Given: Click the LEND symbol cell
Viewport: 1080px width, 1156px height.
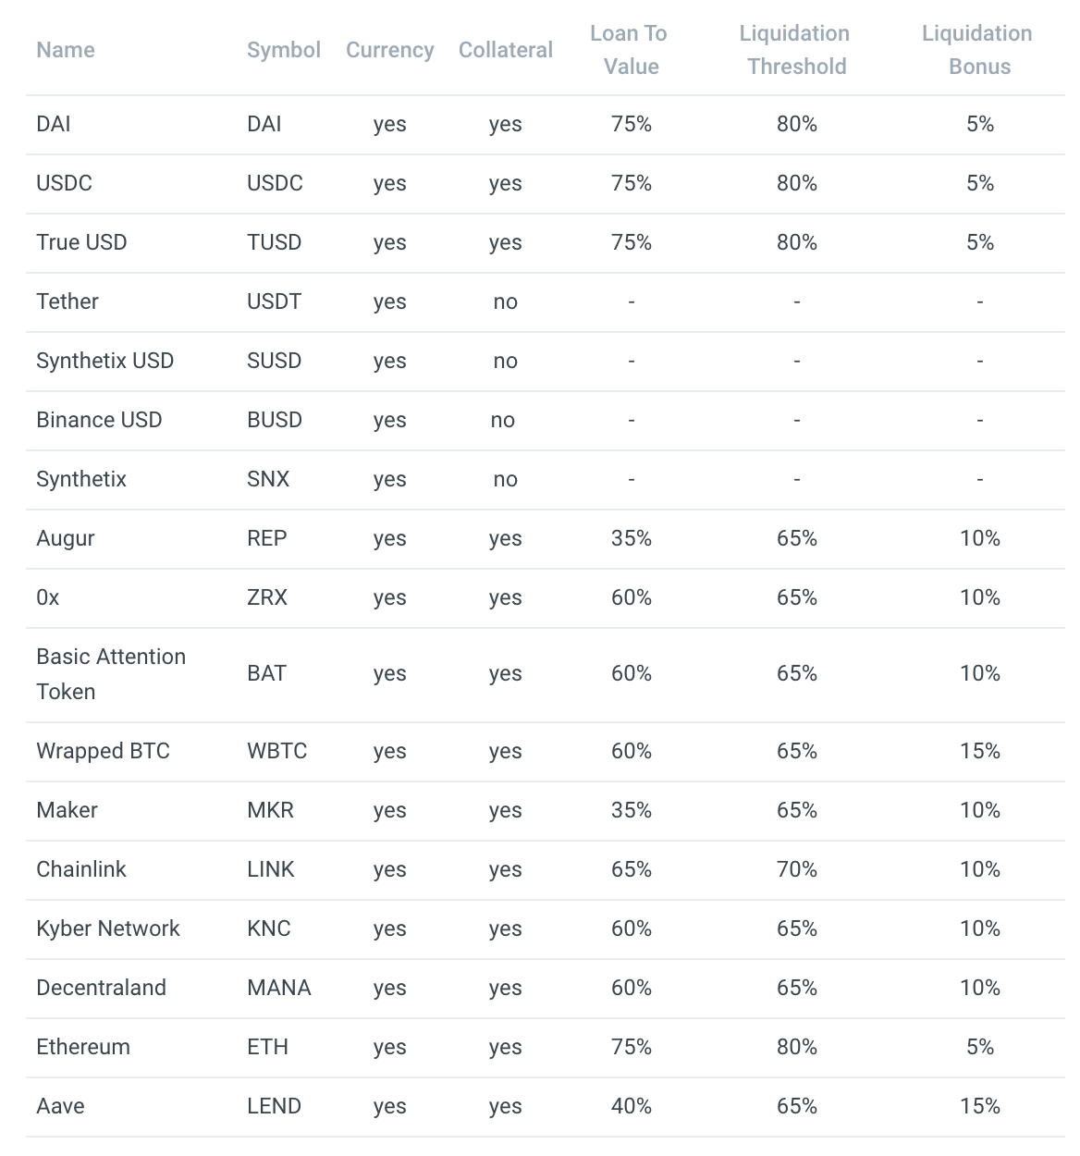Looking at the screenshot, I should [x=275, y=1106].
